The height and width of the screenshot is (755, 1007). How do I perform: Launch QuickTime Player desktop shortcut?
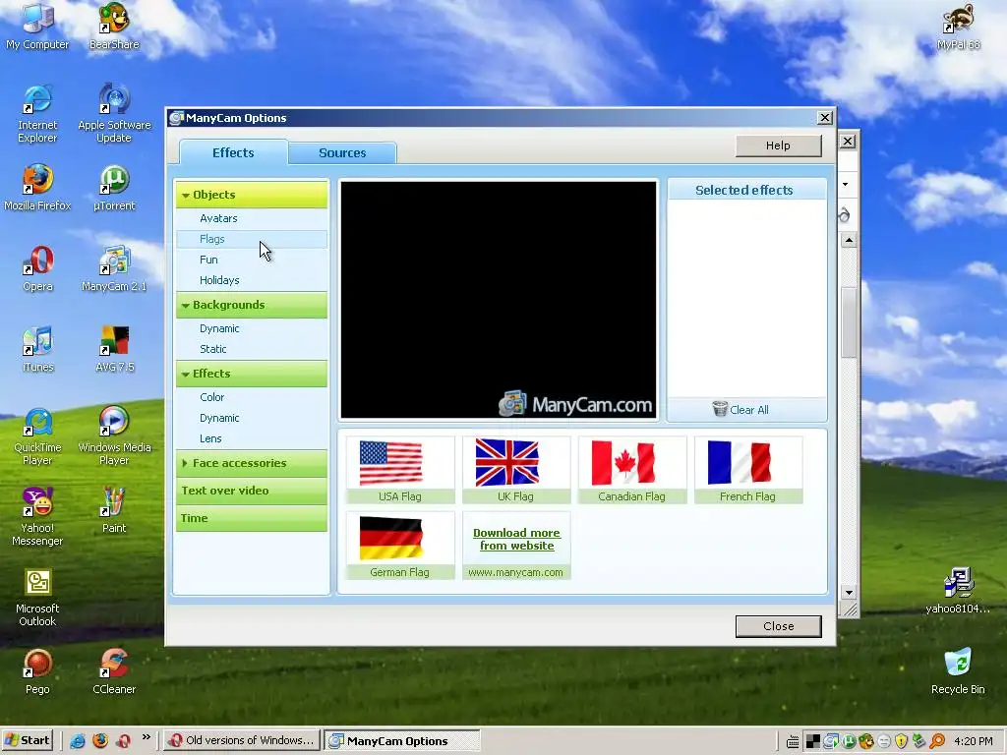pyautogui.click(x=37, y=436)
